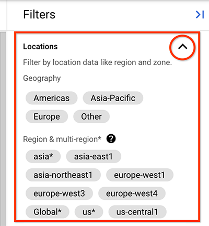
Task: Collapse the Filters side panel
Action: point(200,15)
